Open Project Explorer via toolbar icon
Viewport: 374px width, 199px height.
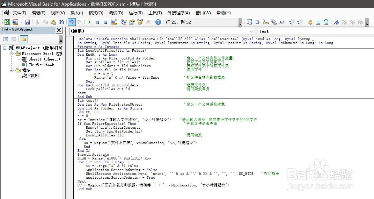click(x=124, y=22)
